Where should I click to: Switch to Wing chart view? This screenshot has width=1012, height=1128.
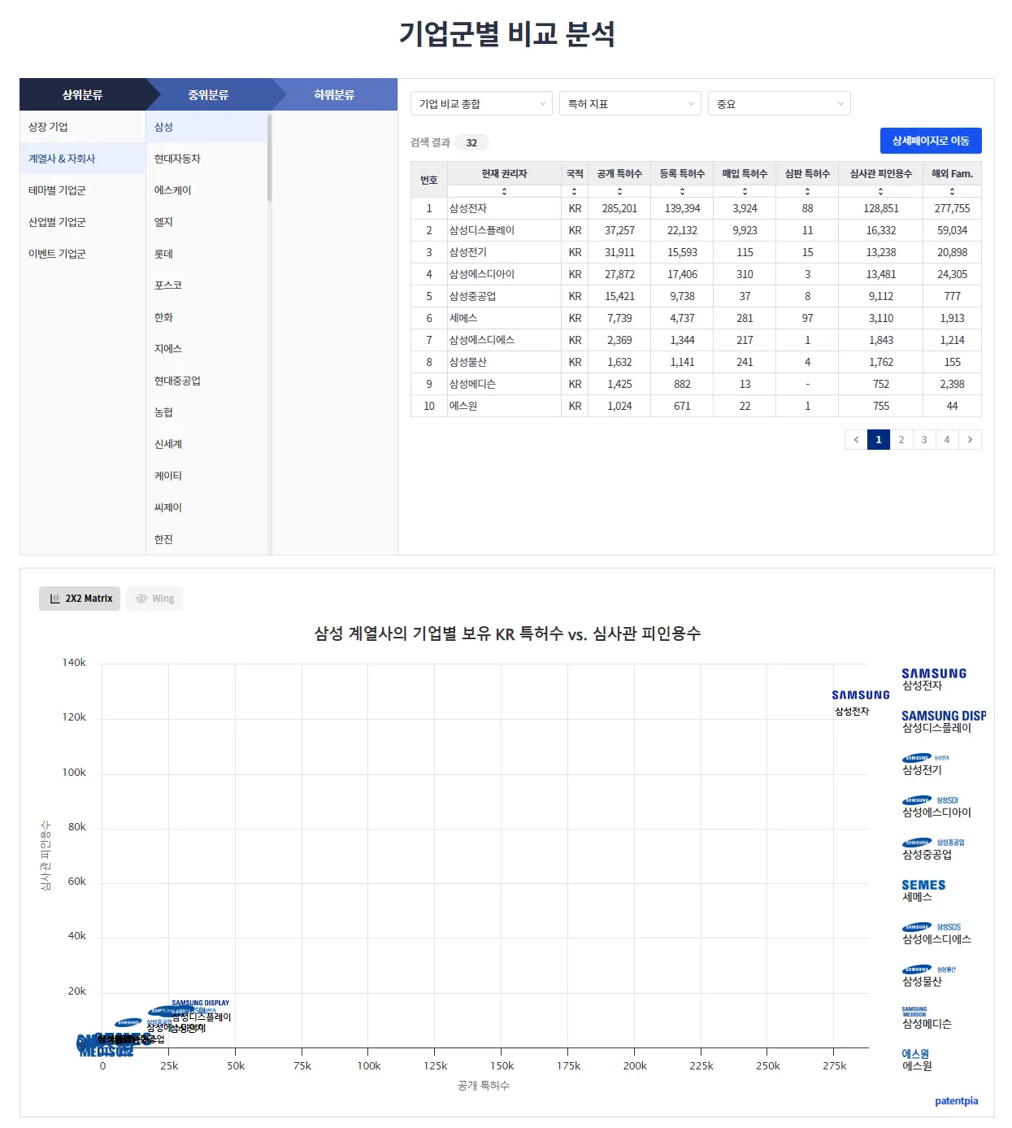coord(154,599)
